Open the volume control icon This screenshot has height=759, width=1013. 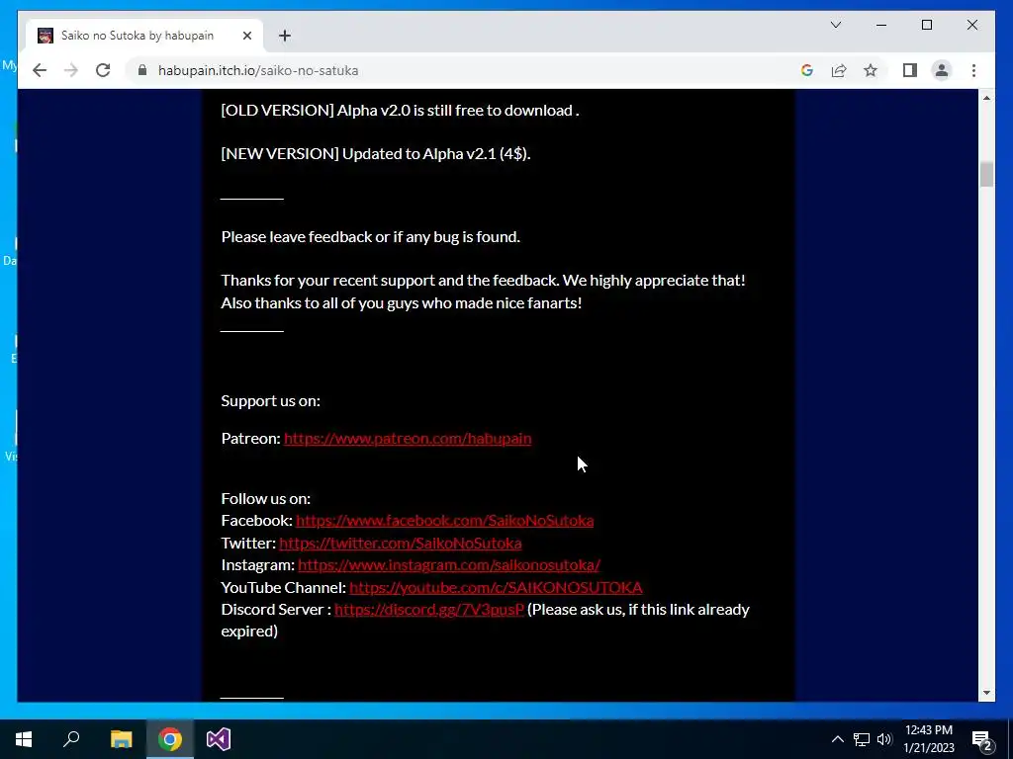pos(884,739)
